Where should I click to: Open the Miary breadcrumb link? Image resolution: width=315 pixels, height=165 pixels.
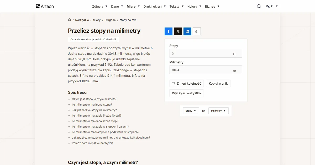tap(97, 20)
